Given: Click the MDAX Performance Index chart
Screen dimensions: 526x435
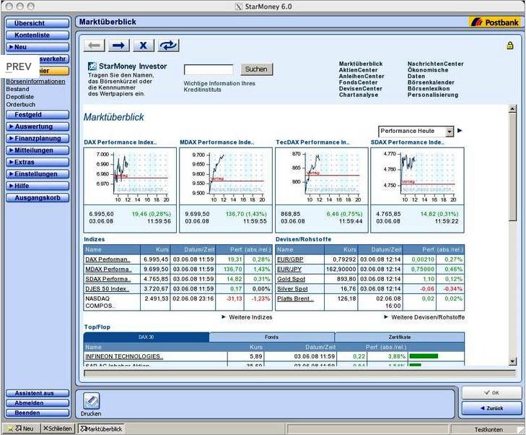Looking at the screenshot, I should click(x=226, y=176).
